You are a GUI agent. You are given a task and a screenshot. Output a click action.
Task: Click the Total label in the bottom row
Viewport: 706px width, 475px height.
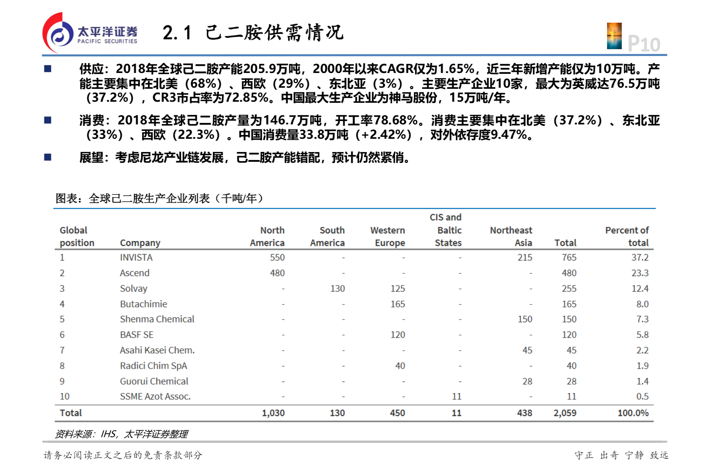click(x=71, y=413)
